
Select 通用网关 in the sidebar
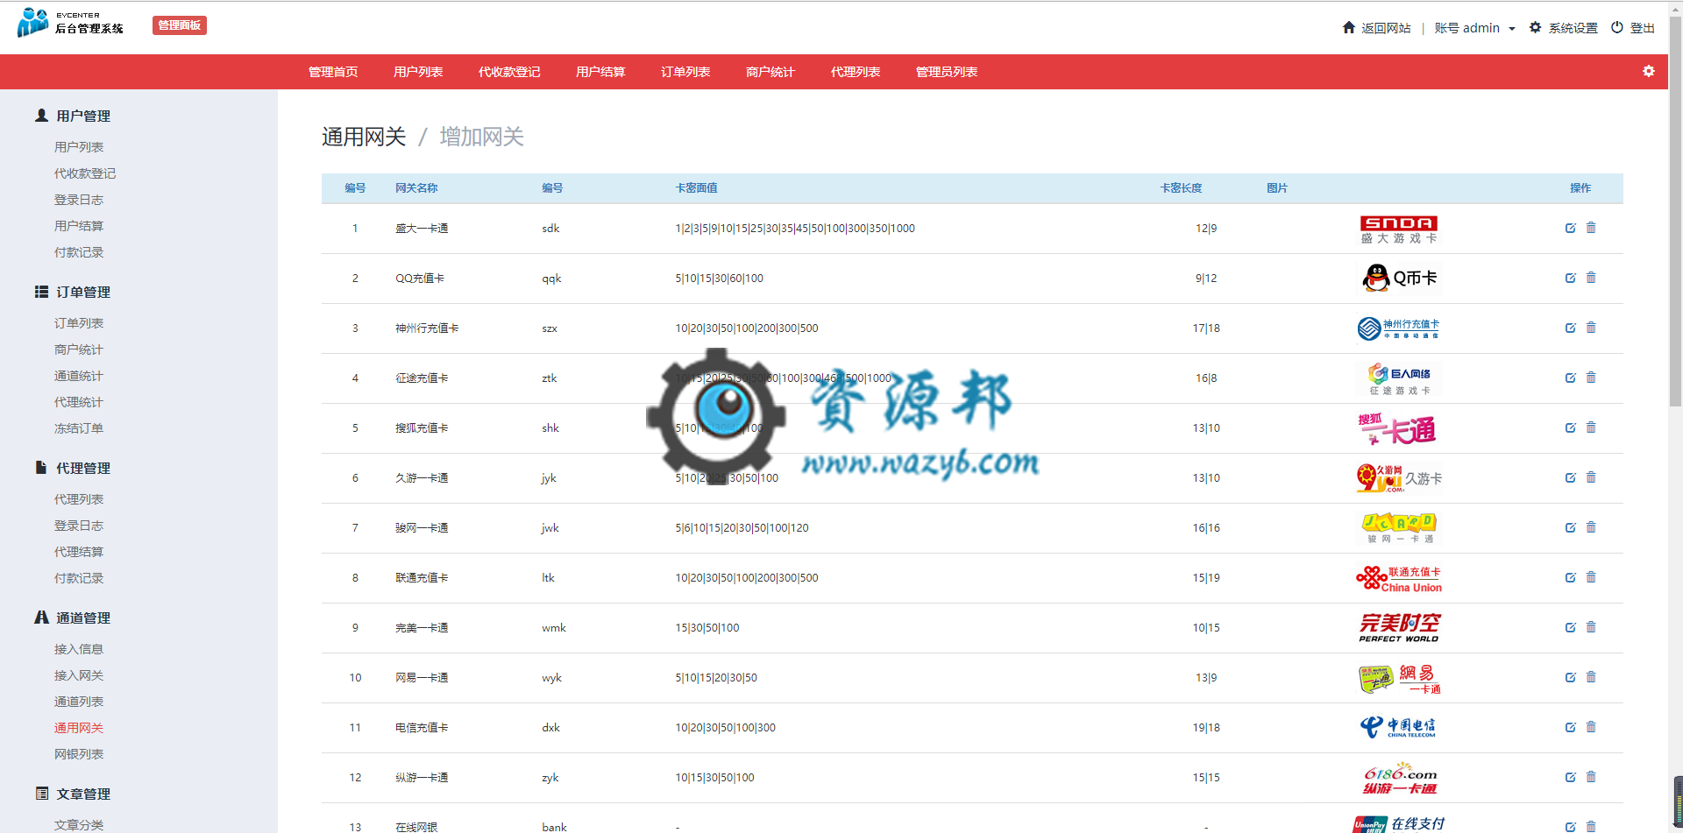(x=79, y=728)
